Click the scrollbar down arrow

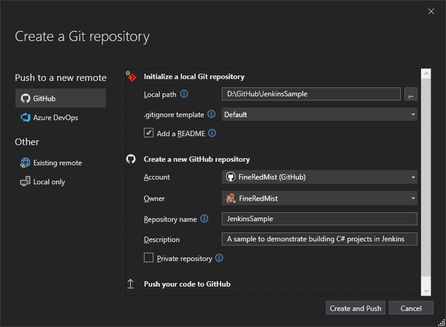[426, 291]
